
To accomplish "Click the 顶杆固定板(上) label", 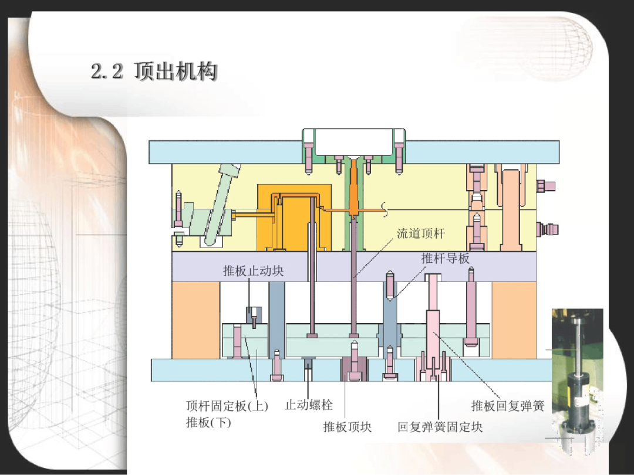I will (x=227, y=406).
